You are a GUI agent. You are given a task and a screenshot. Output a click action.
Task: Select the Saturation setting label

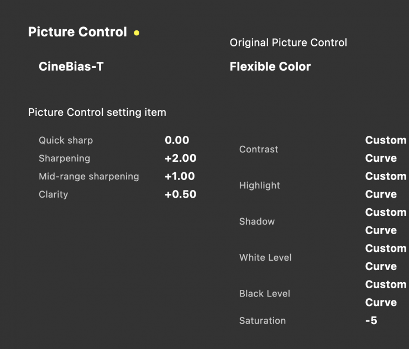tap(263, 321)
